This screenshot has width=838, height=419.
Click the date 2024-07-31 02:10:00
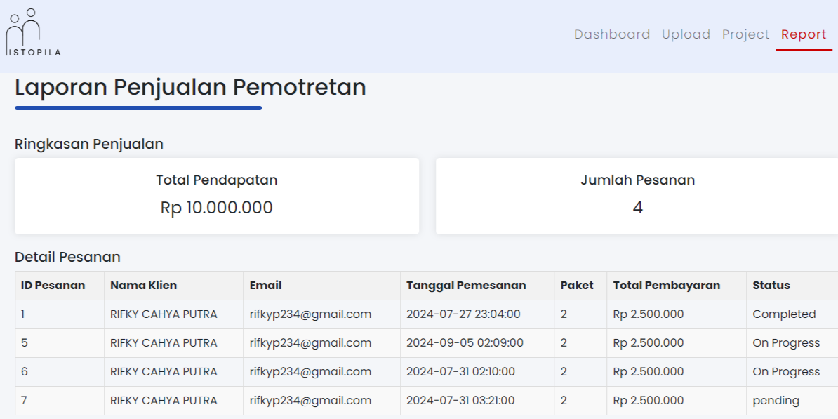(460, 372)
